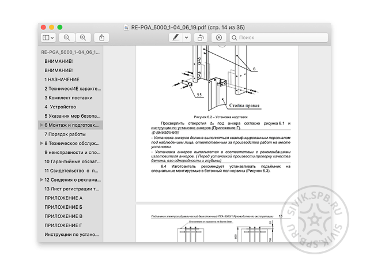370x267 pixels.
Task: Click the caption 'Рисунок 6.2 – Установка надставок'
Action: [221, 117]
